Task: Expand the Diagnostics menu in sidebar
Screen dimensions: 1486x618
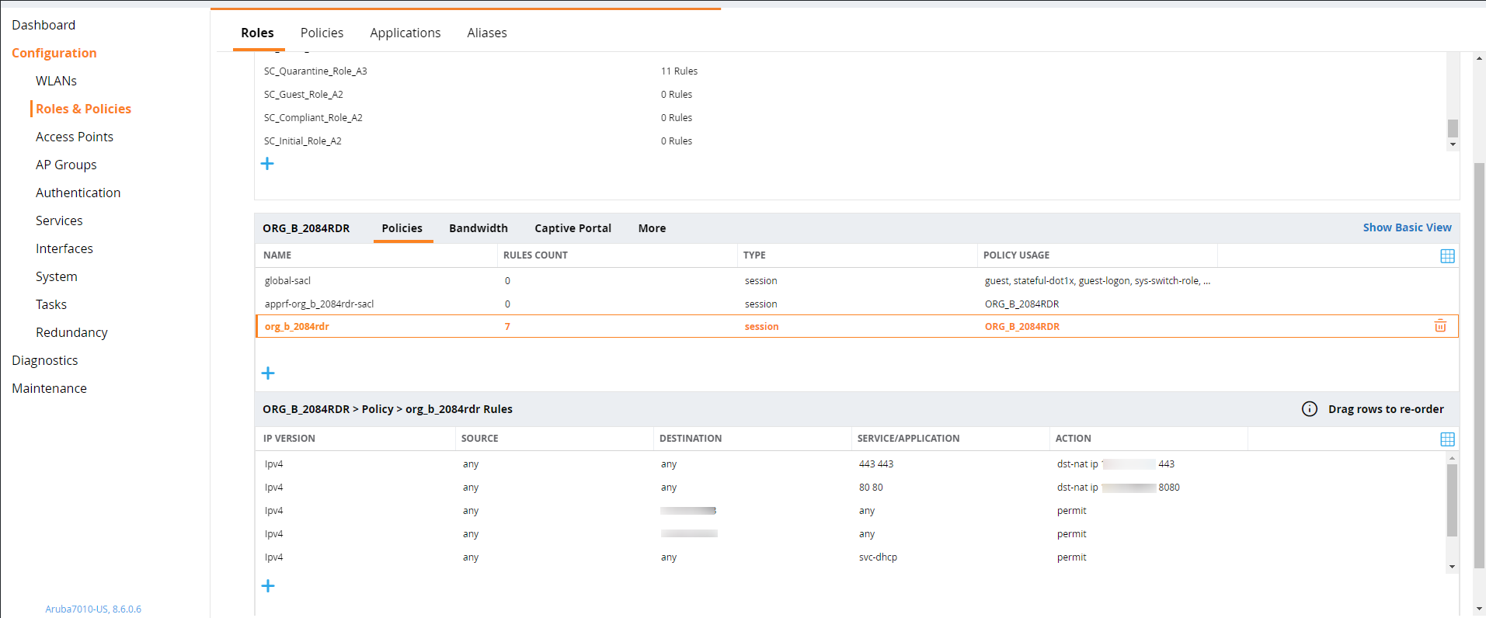Action: click(x=45, y=360)
